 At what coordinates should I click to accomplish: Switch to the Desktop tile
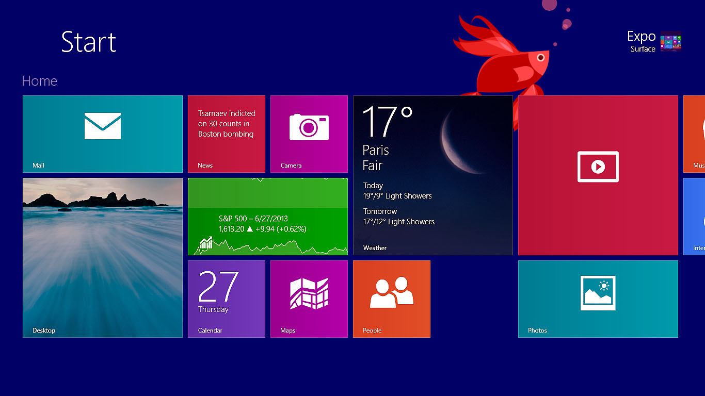(x=102, y=258)
